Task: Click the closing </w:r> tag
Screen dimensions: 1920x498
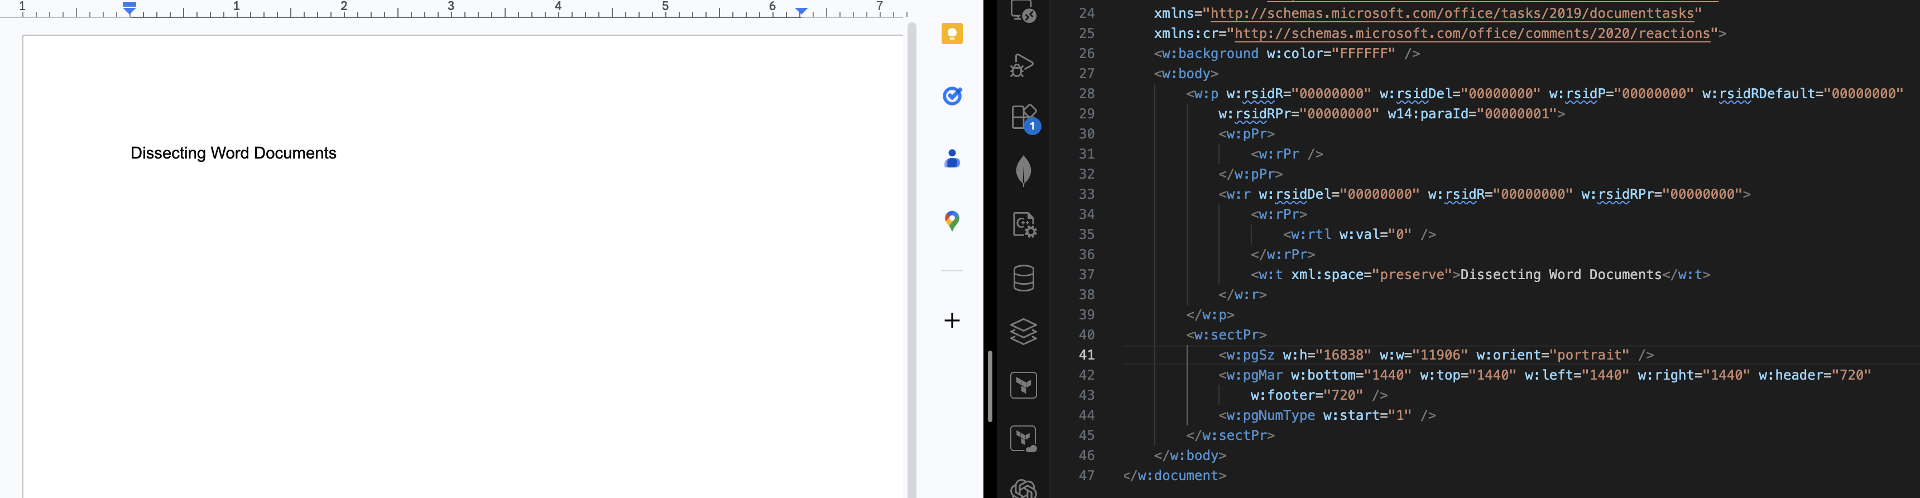Action: click(1243, 295)
